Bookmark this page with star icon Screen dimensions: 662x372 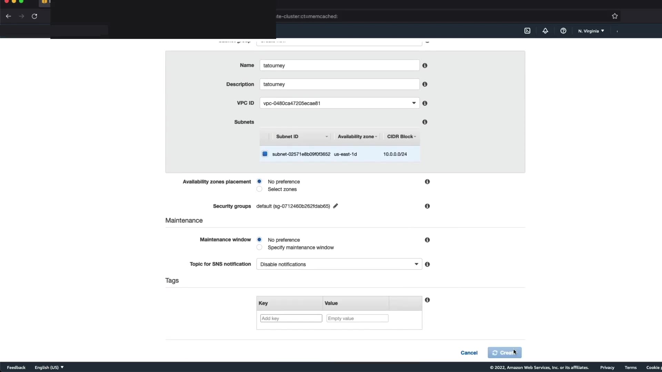(x=614, y=16)
